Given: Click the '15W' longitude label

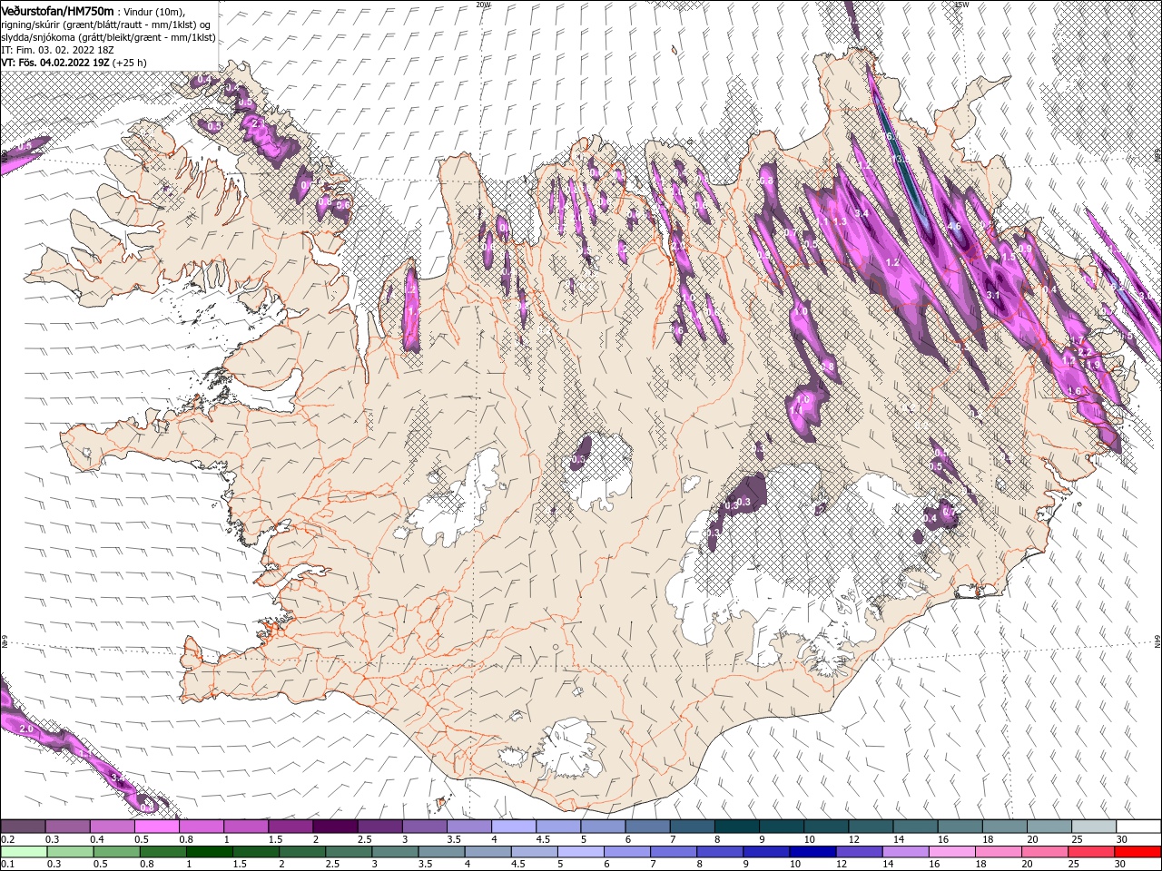Looking at the screenshot, I should 962,5.
